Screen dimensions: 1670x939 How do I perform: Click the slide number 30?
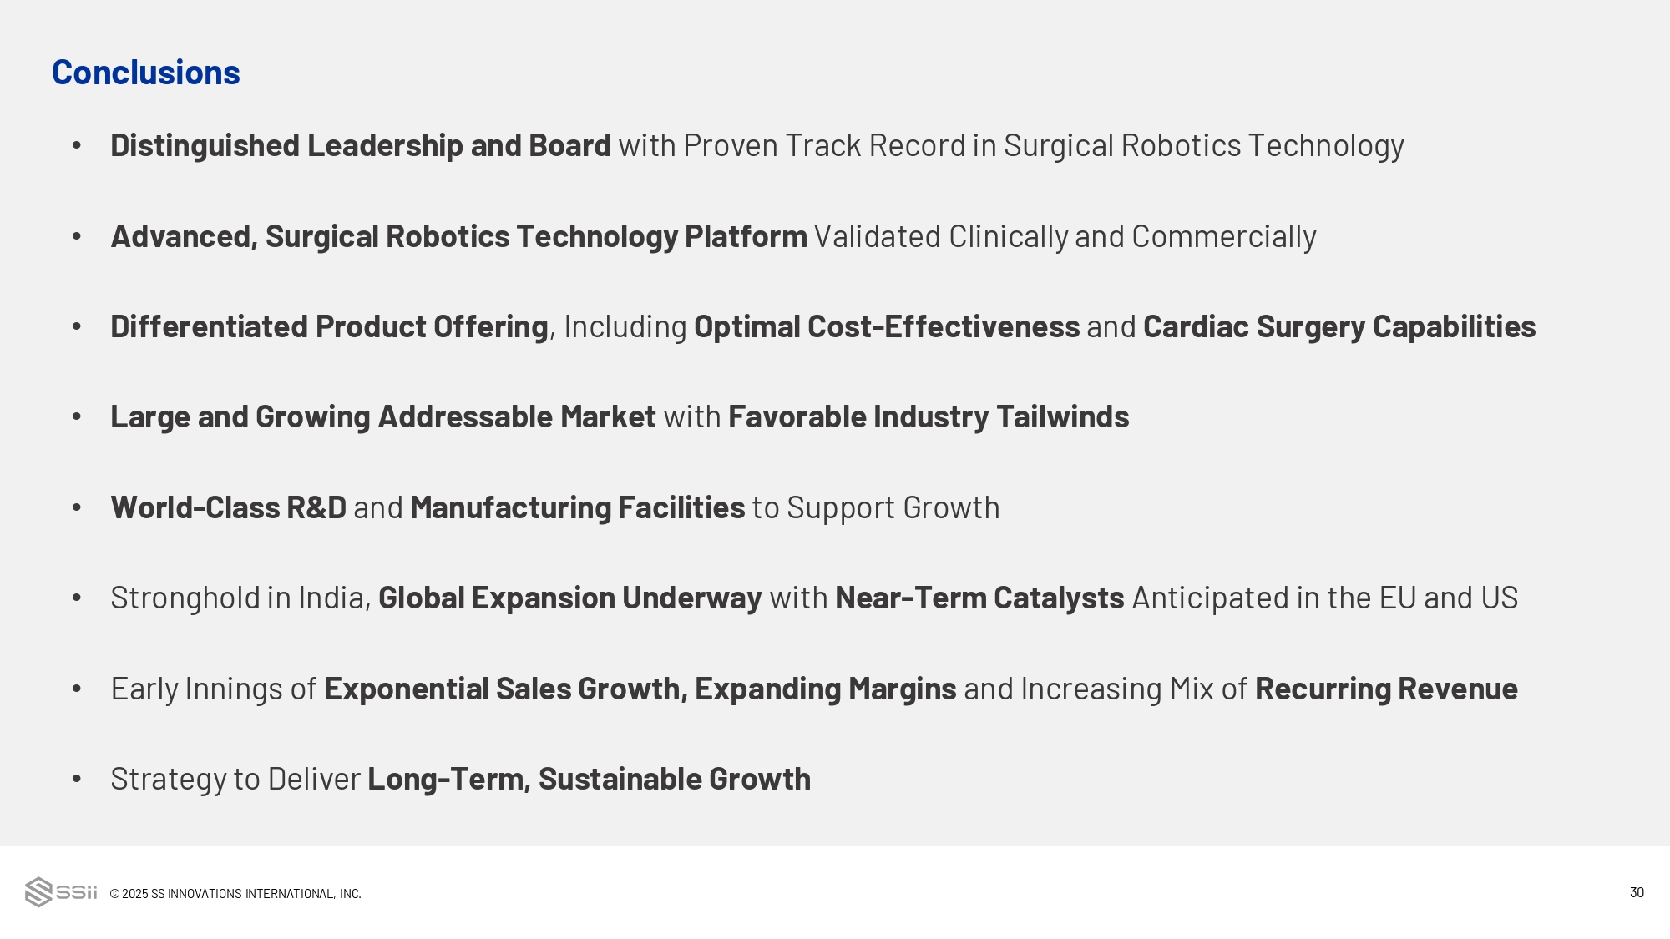[x=1637, y=892]
